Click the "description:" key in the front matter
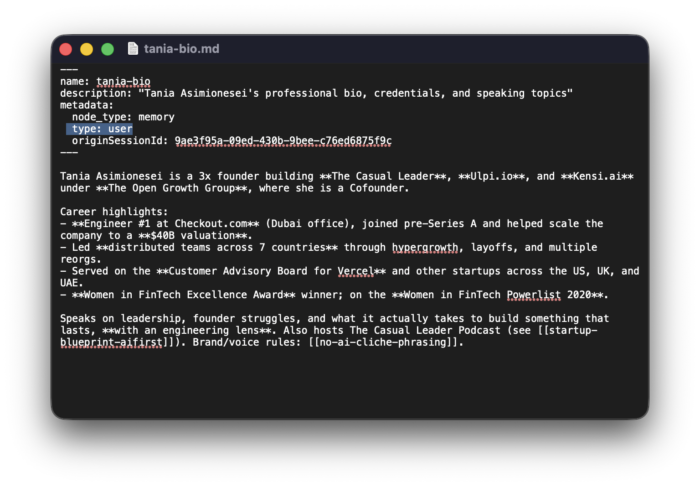The width and height of the screenshot is (700, 487). tap(96, 93)
